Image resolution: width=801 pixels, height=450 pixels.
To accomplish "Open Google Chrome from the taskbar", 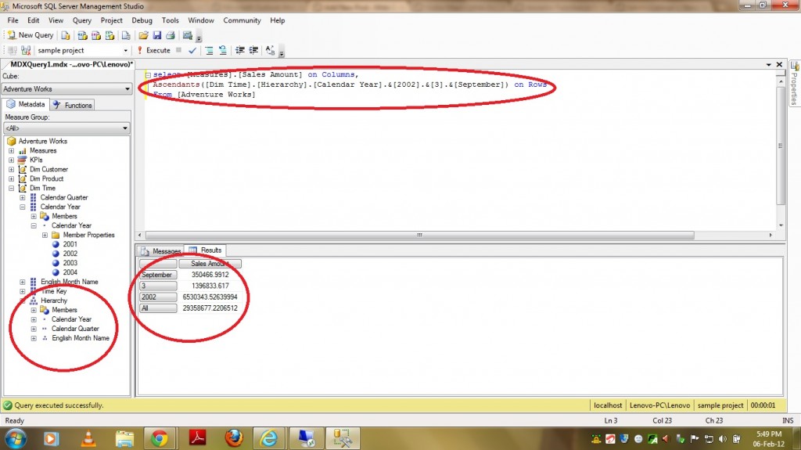I will pyautogui.click(x=159, y=437).
